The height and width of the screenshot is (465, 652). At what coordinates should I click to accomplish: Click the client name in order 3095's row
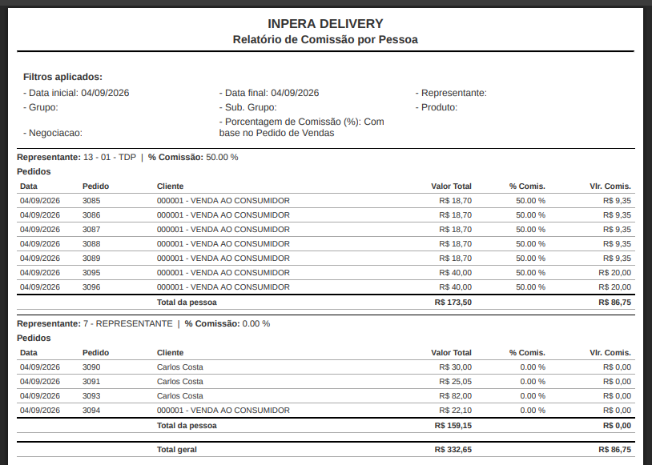tap(223, 273)
